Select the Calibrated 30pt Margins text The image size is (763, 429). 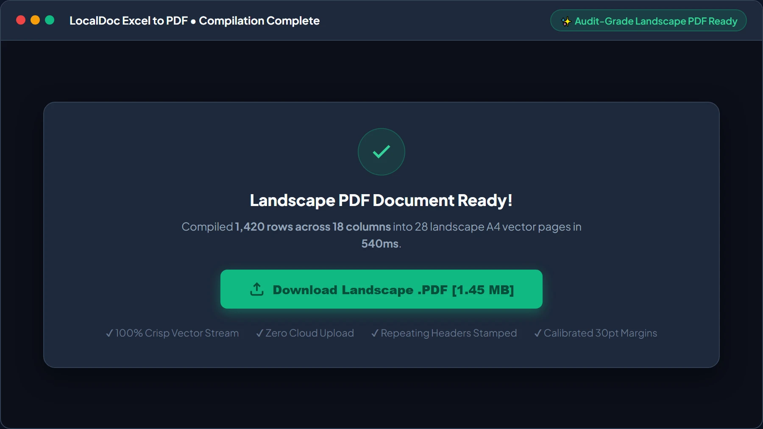pyautogui.click(x=596, y=333)
